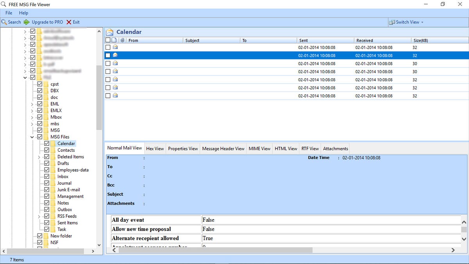The height and width of the screenshot is (264, 469).
Task: Uncheck the Inbox folder checkbox
Action: (x=47, y=176)
